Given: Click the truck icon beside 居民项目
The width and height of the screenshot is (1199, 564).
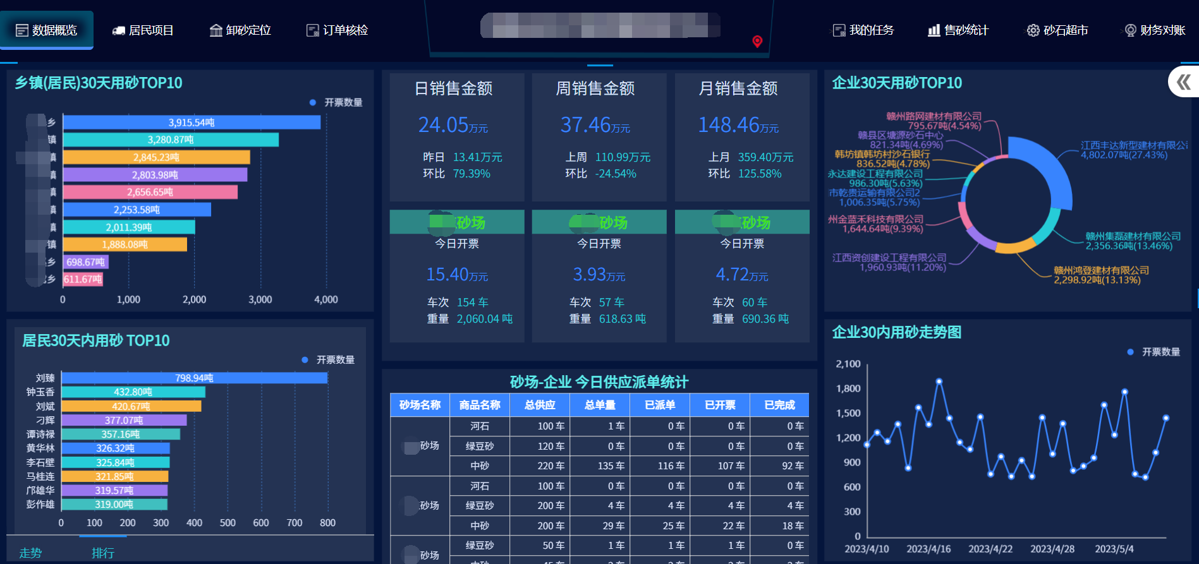Looking at the screenshot, I should pyautogui.click(x=118, y=30).
